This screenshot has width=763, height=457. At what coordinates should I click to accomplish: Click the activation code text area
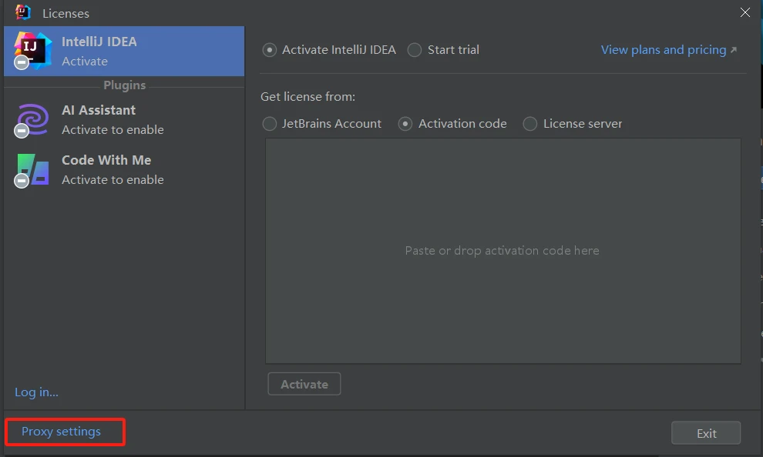click(x=503, y=251)
